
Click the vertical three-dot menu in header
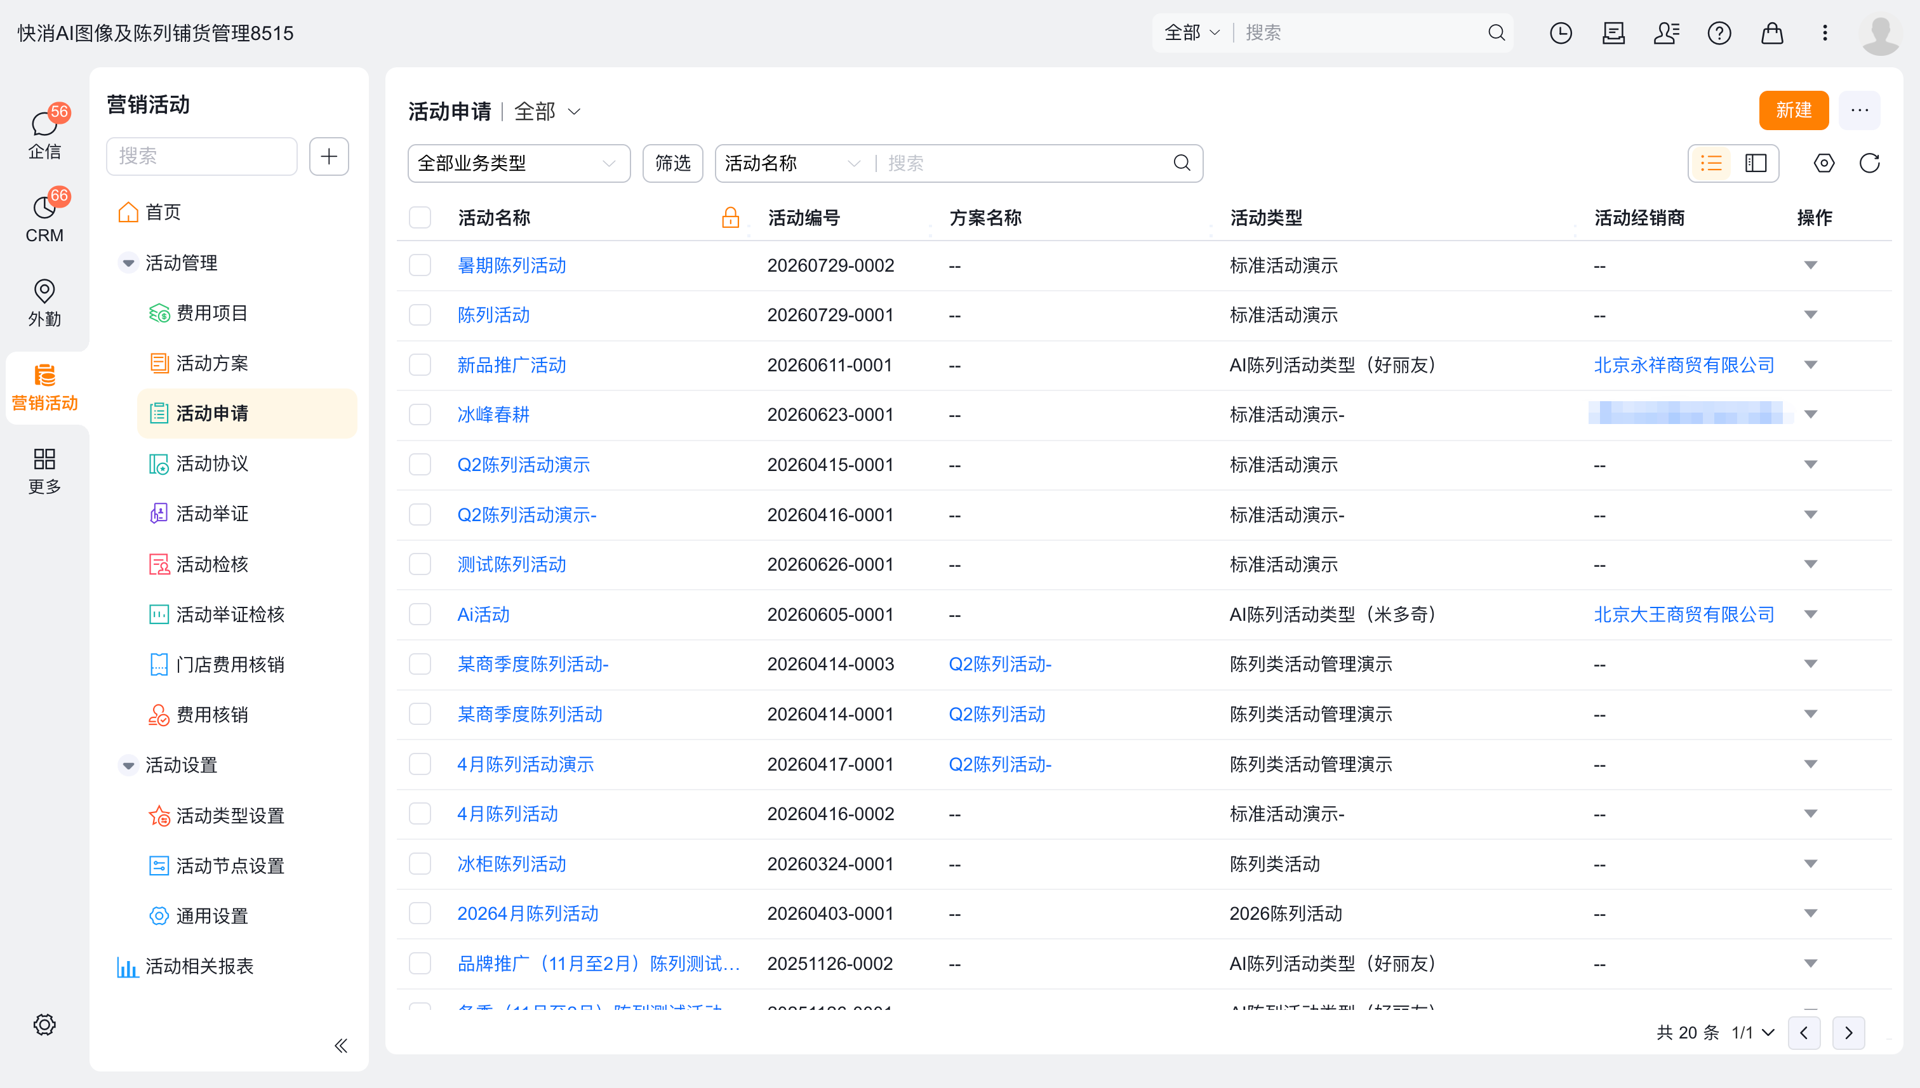pyautogui.click(x=1824, y=33)
